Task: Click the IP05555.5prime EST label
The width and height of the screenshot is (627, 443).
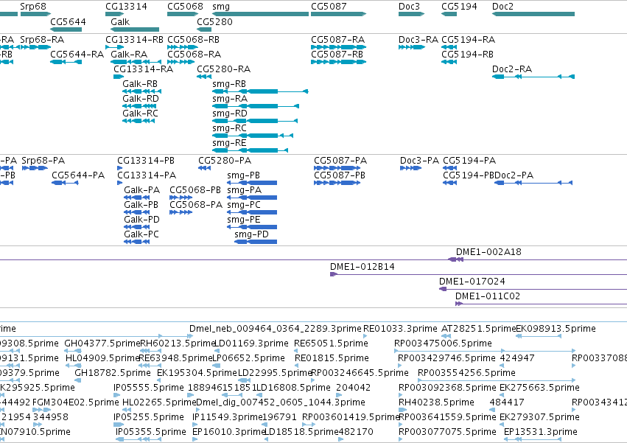Action: (149, 388)
